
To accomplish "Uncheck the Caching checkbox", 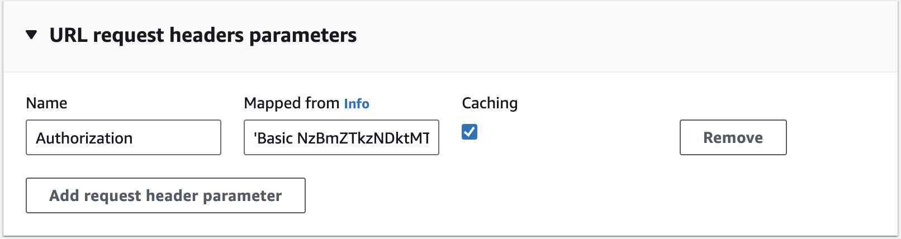I will (x=470, y=132).
